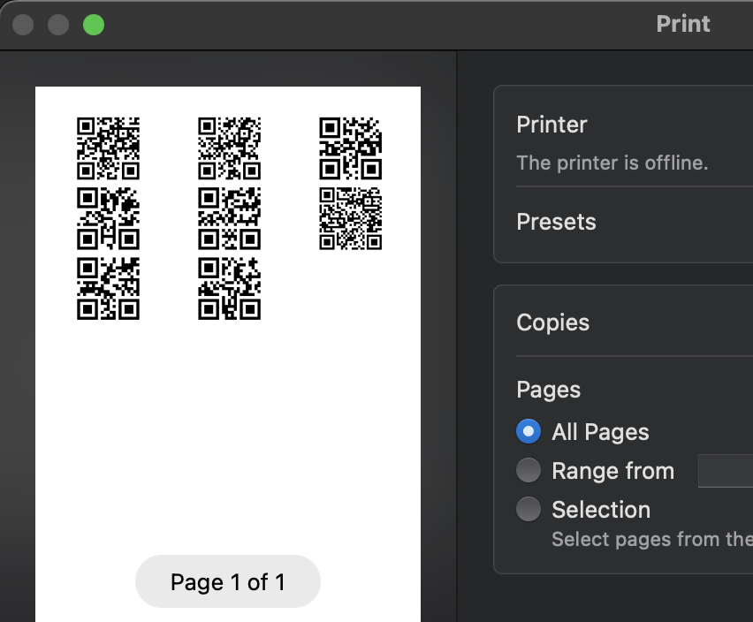753x622 pixels.
Task: Choose the Range from radio option
Action: click(x=529, y=470)
